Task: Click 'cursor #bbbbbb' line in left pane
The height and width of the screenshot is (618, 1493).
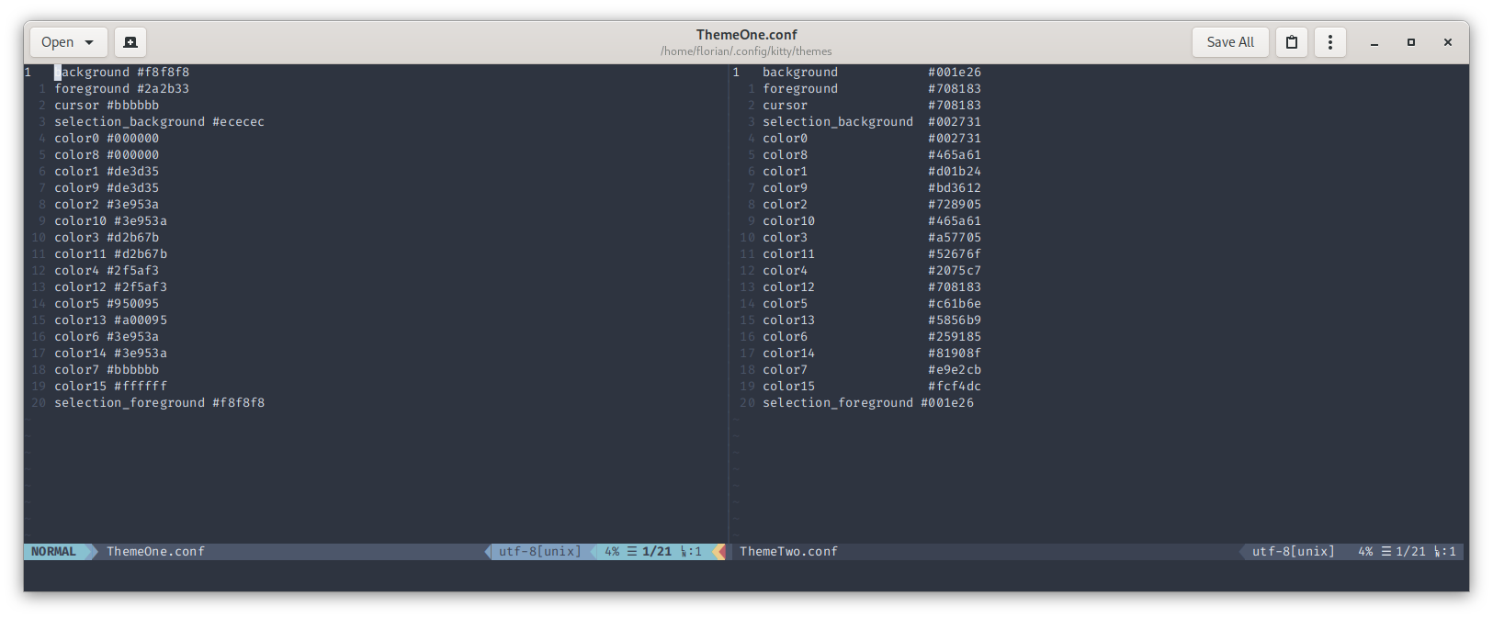Action: point(107,106)
